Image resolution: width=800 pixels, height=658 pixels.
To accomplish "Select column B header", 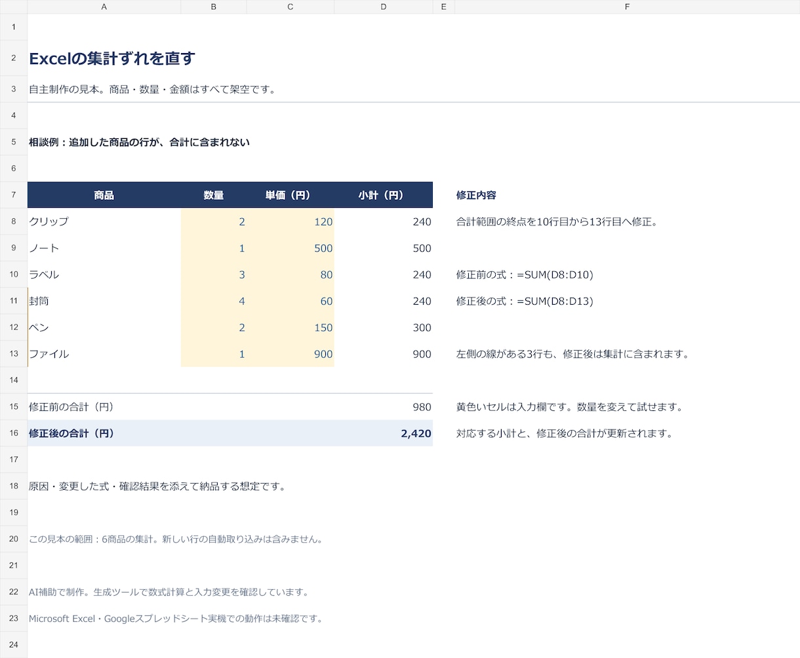I will [214, 7].
